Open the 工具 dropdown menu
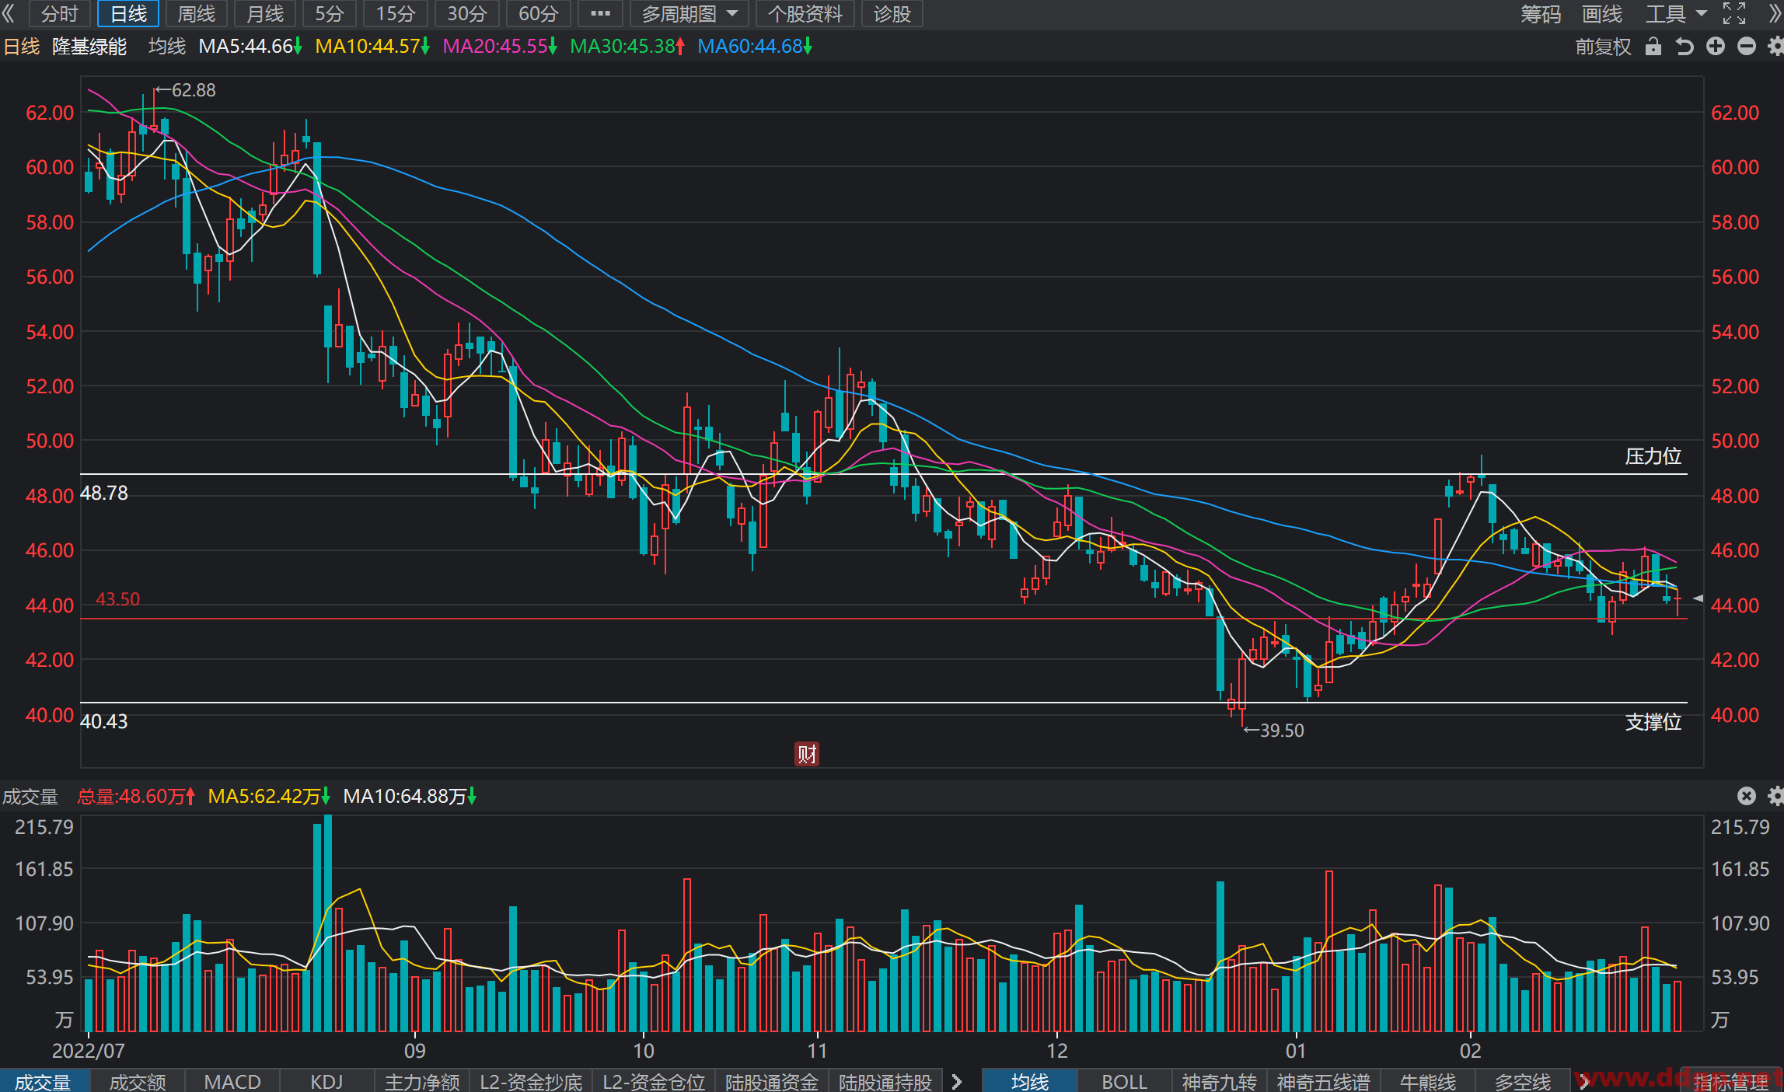Viewport: 1784px width, 1092px height. (x=1676, y=13)
